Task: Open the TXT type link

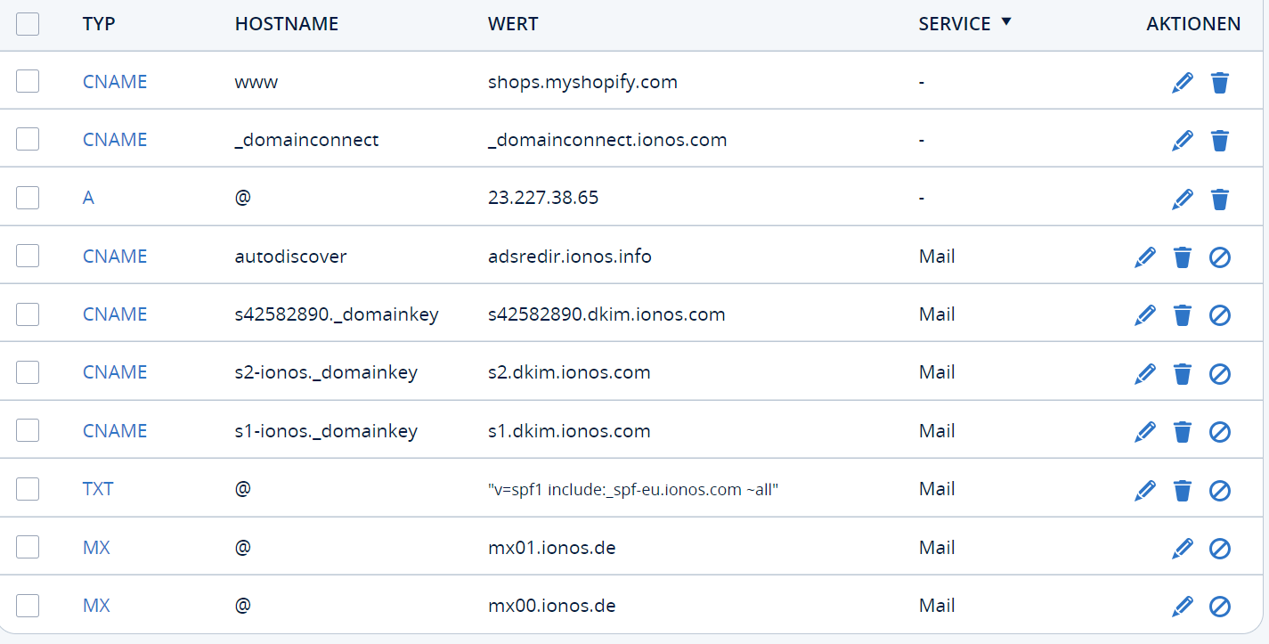Action: [x=98, y=489]
